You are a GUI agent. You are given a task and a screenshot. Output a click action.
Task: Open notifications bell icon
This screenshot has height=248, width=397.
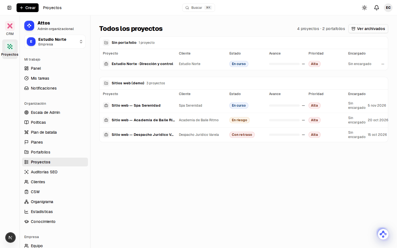pyautogui.click(x=377, y=8)
